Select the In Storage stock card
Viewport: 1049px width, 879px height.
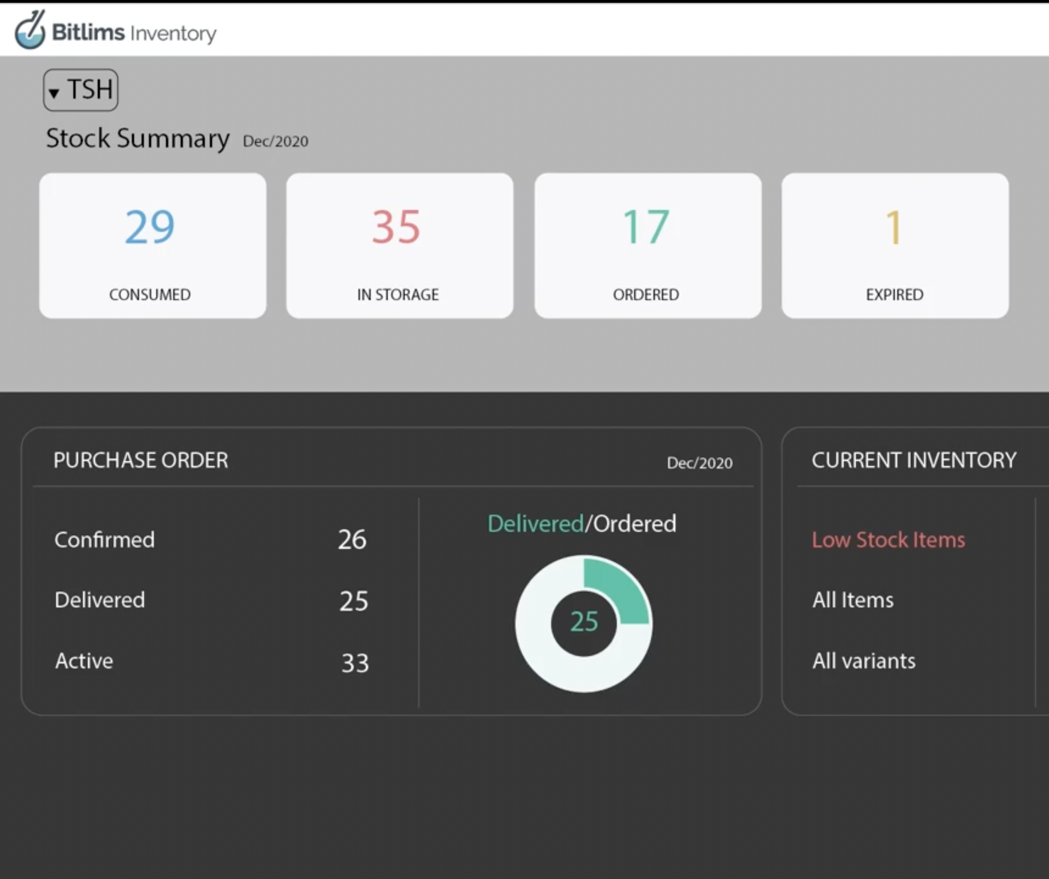tap(399, 245)
